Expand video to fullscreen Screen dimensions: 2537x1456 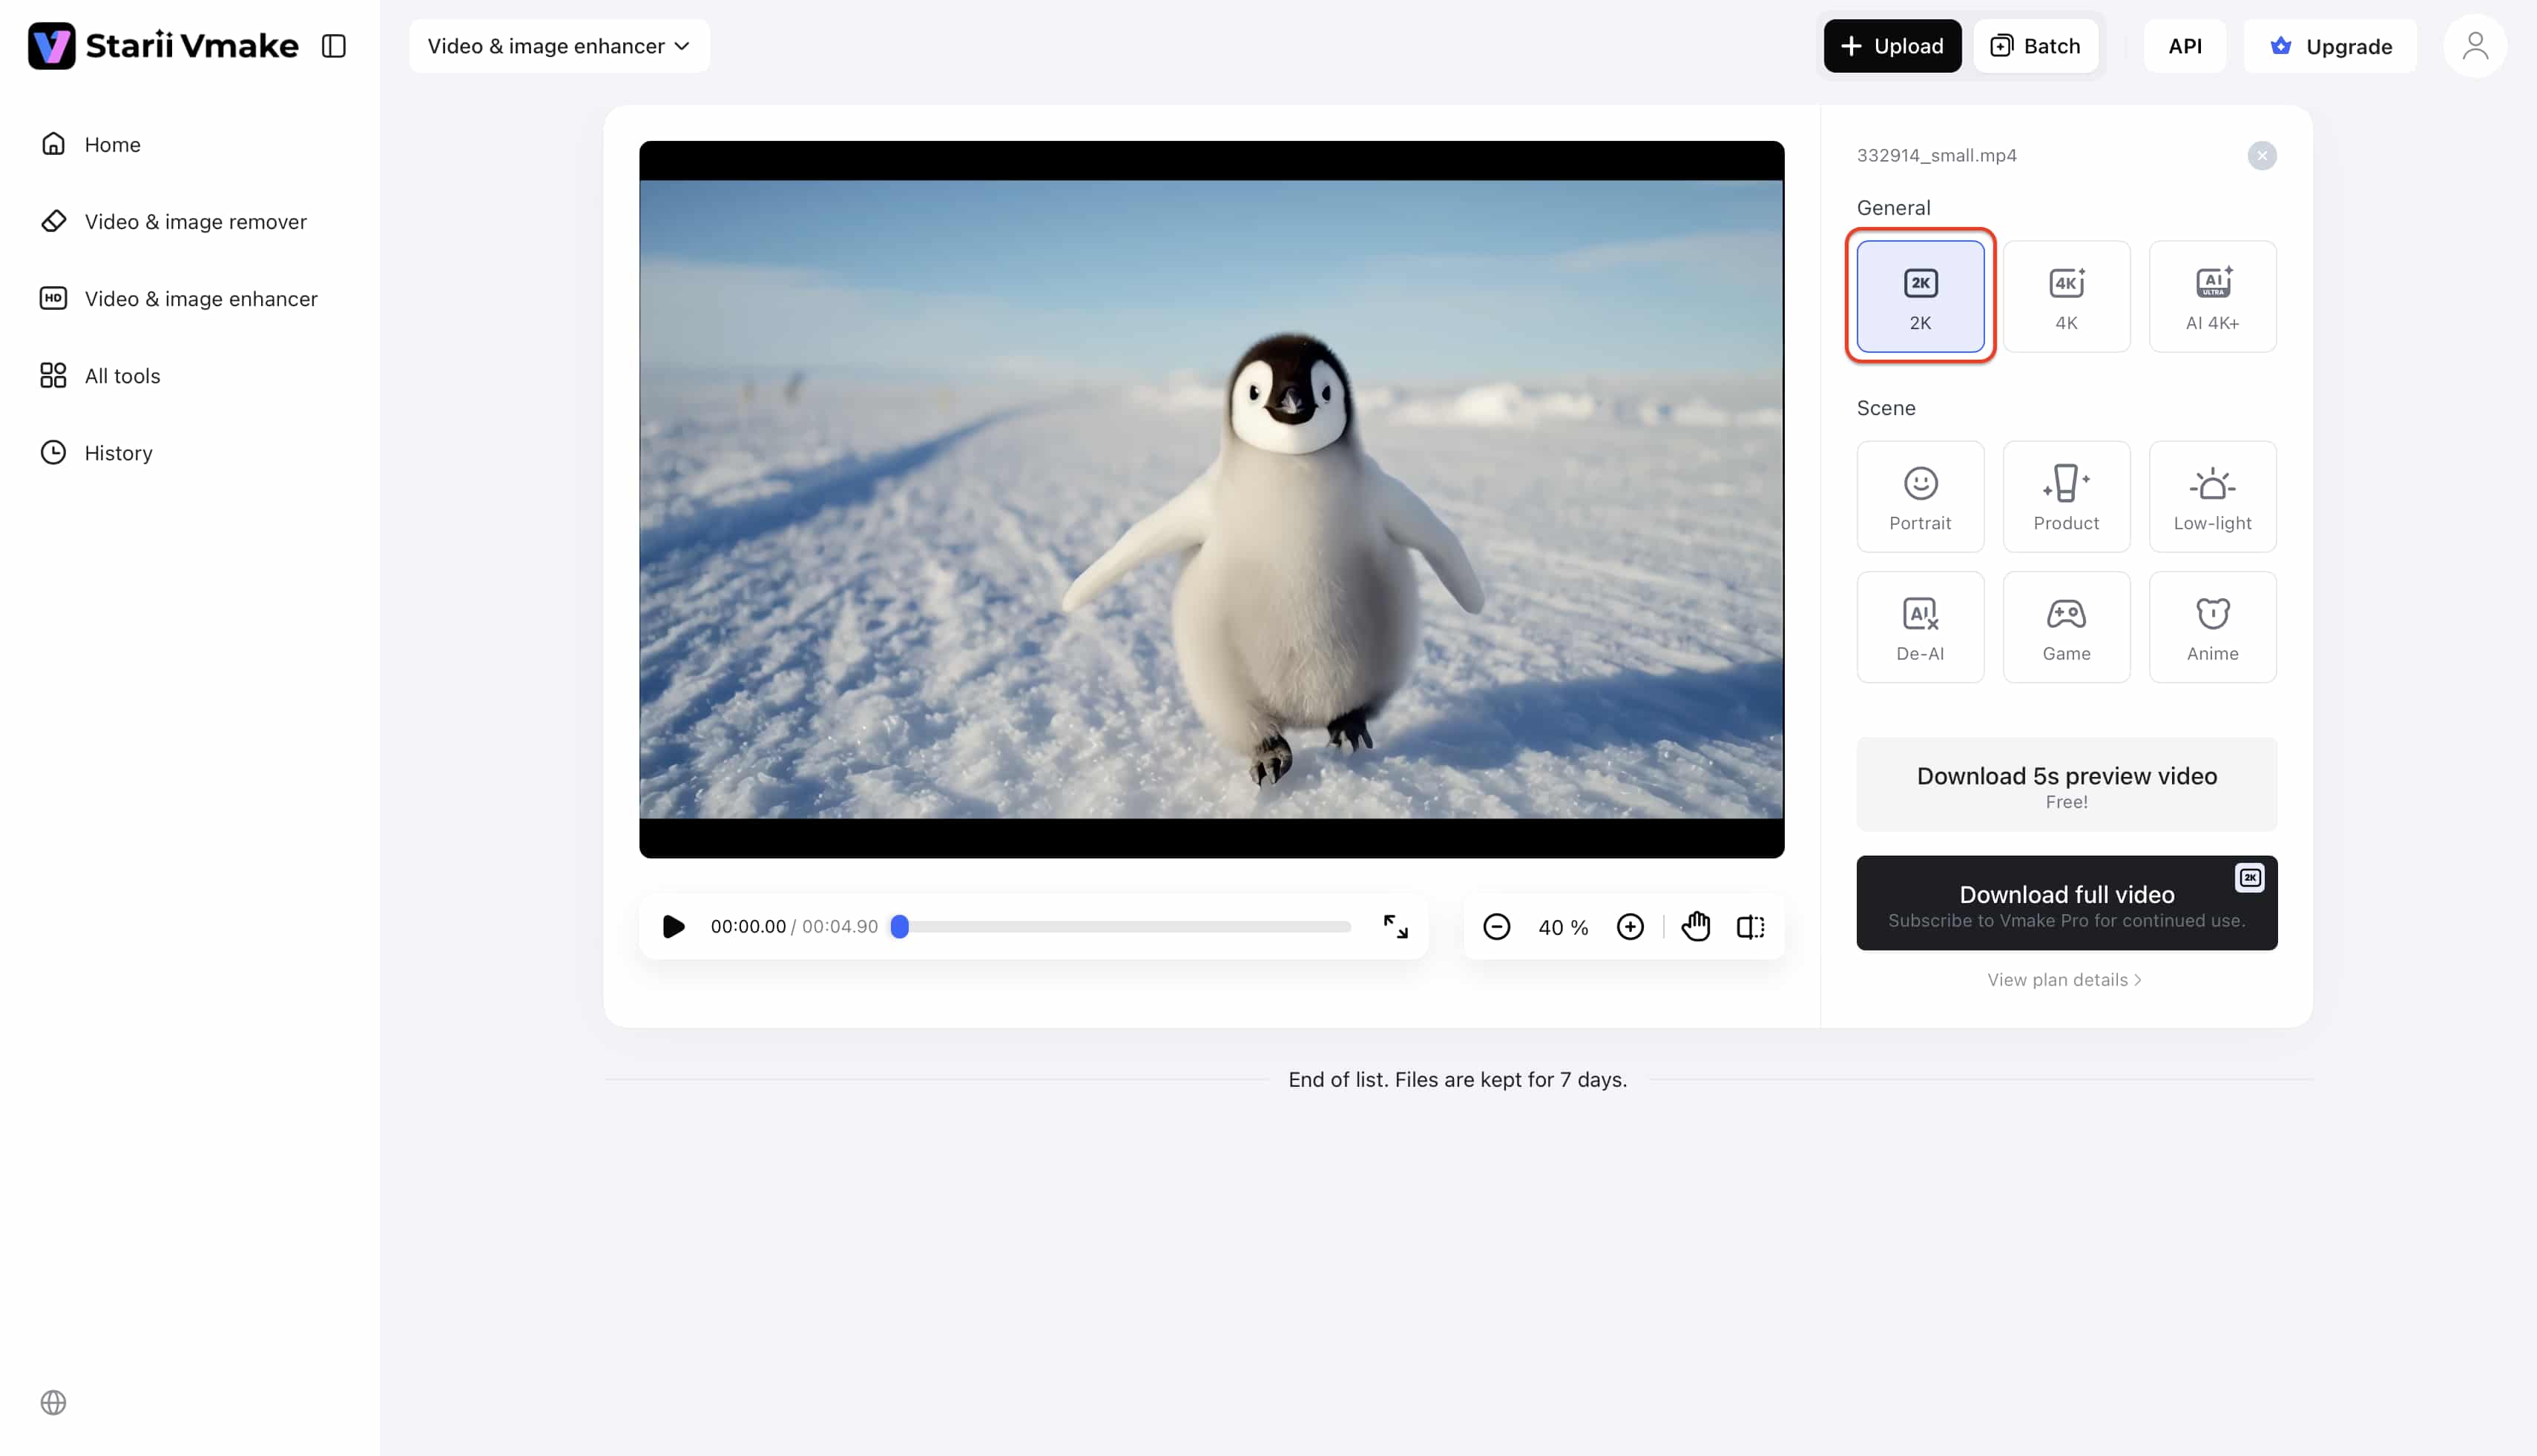pos(1395,926)
